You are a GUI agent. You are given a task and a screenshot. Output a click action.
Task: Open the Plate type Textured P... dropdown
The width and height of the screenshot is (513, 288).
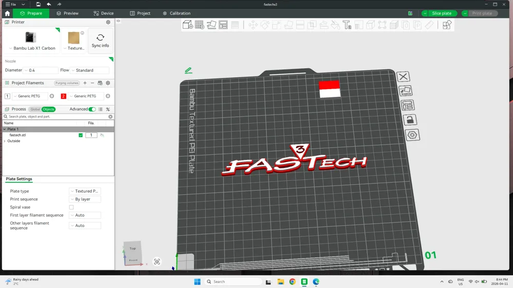click(85, 191)
